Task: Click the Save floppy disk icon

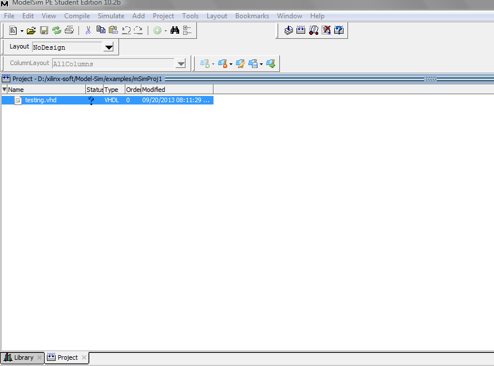Action: [x=44, y=30]
